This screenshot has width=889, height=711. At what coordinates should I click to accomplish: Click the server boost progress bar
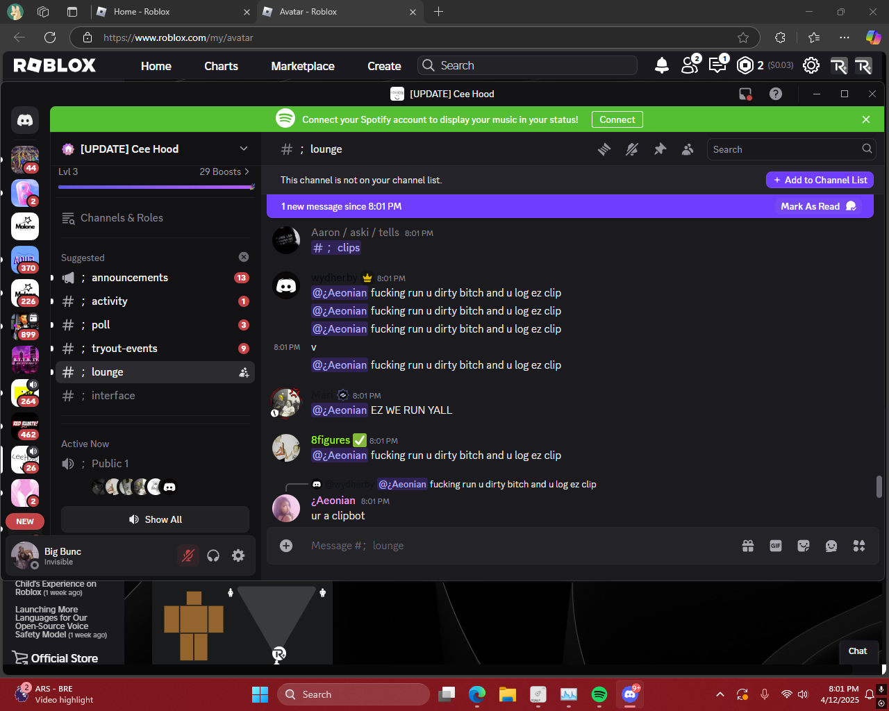[156, 187]
